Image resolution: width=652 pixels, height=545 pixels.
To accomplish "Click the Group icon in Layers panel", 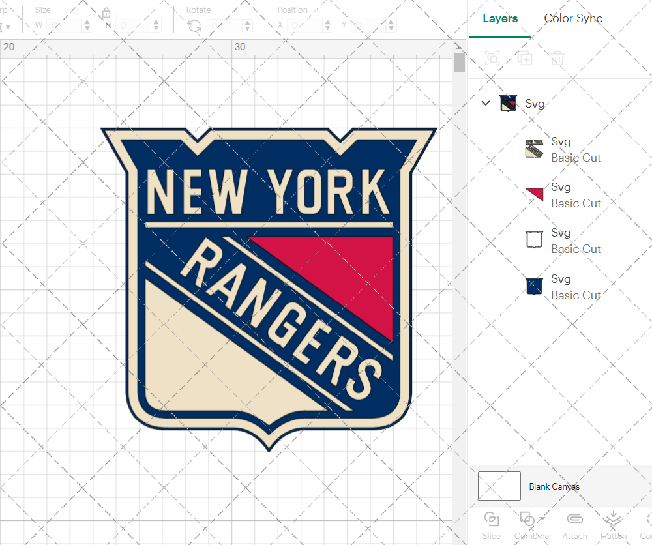I will pos(492,58).
